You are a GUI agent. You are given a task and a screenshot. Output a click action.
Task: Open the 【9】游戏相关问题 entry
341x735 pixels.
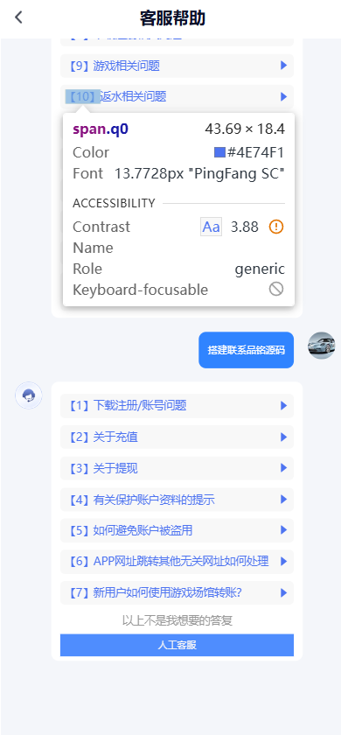click(177, 66)
